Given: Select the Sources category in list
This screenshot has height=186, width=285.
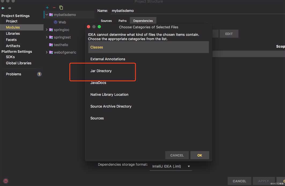Looking at the screenshot, I should click(x=149, y=118).
